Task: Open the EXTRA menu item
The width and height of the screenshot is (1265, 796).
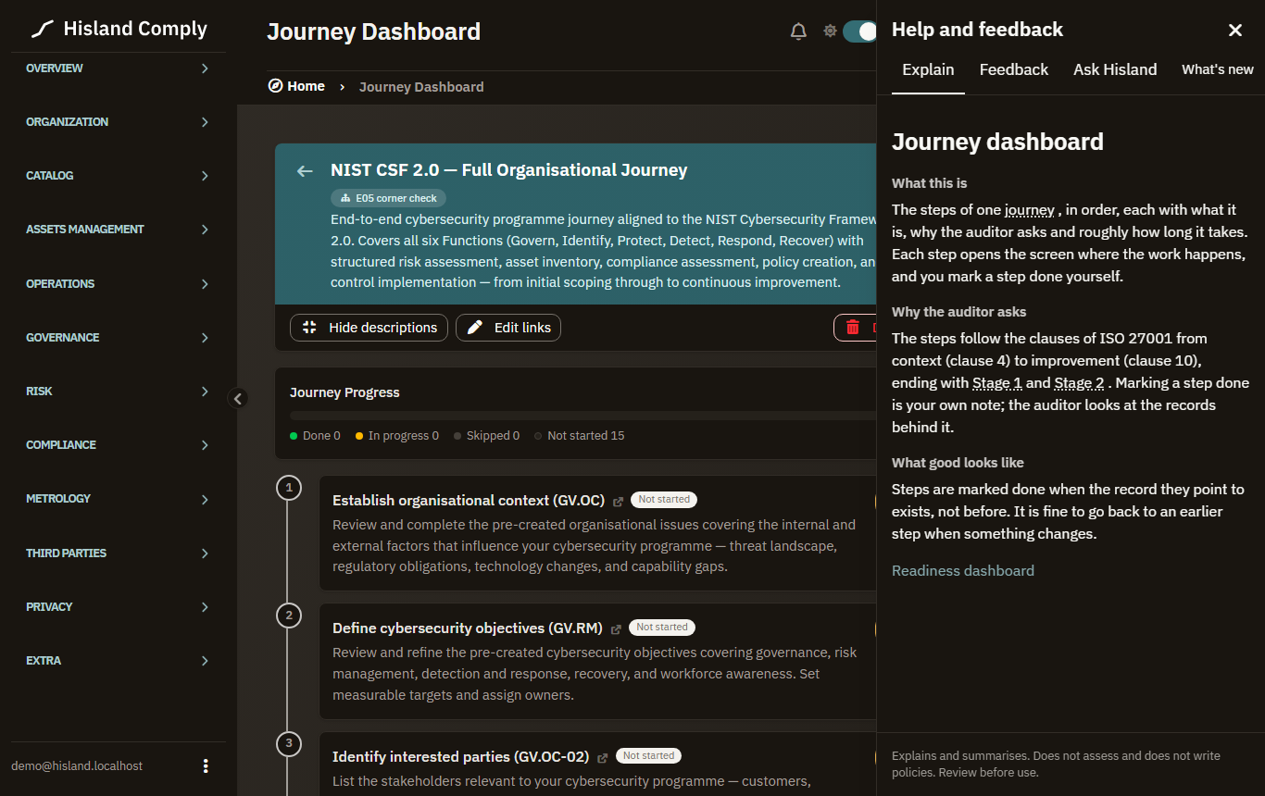Action: 119,661
